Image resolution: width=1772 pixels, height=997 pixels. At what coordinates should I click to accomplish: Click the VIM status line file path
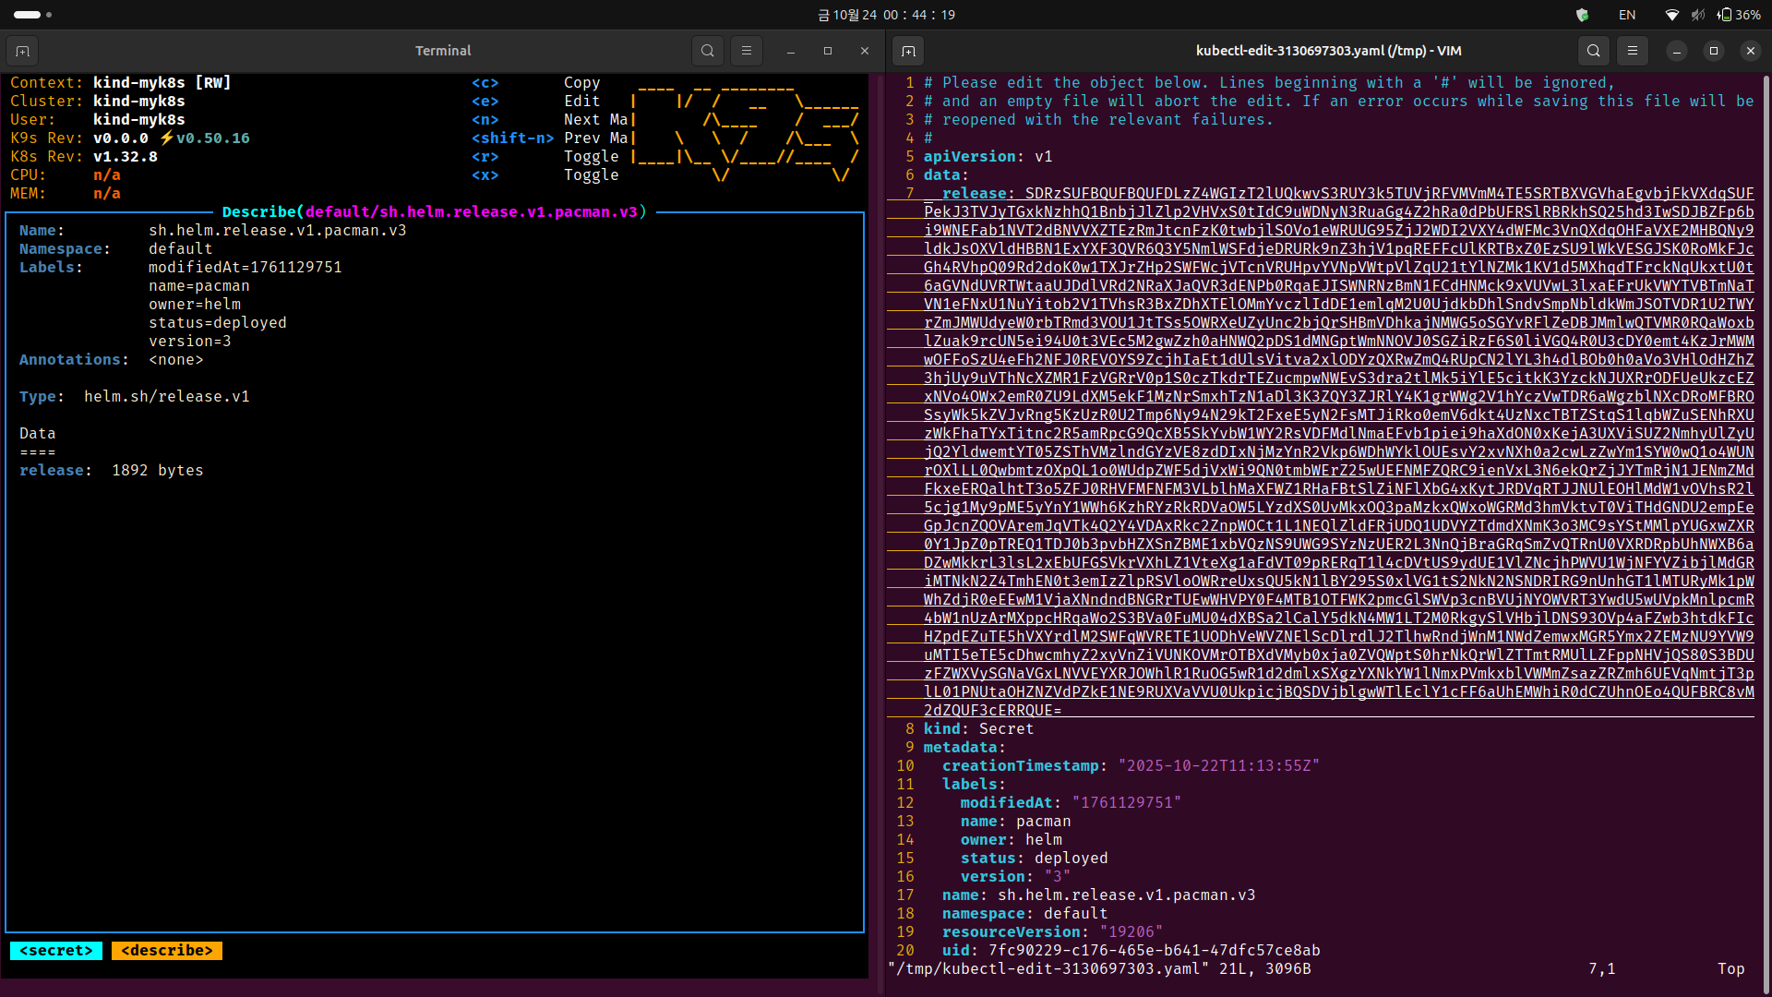pos(1048,969)
